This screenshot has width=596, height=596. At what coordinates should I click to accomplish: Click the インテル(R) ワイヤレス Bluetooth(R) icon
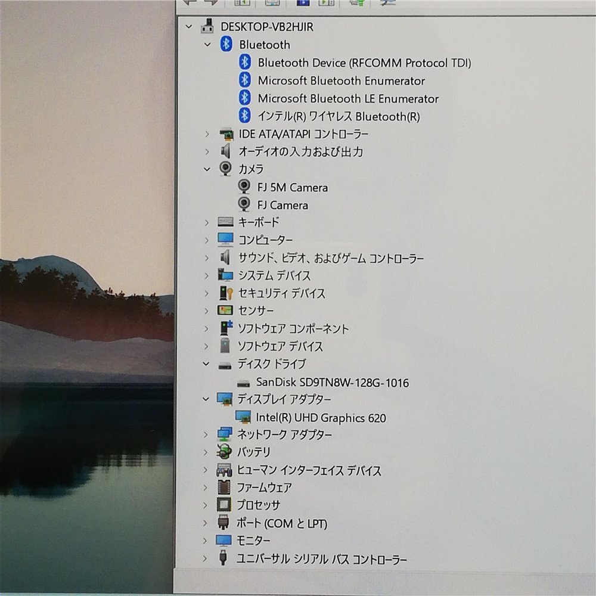tap(244, 116)
